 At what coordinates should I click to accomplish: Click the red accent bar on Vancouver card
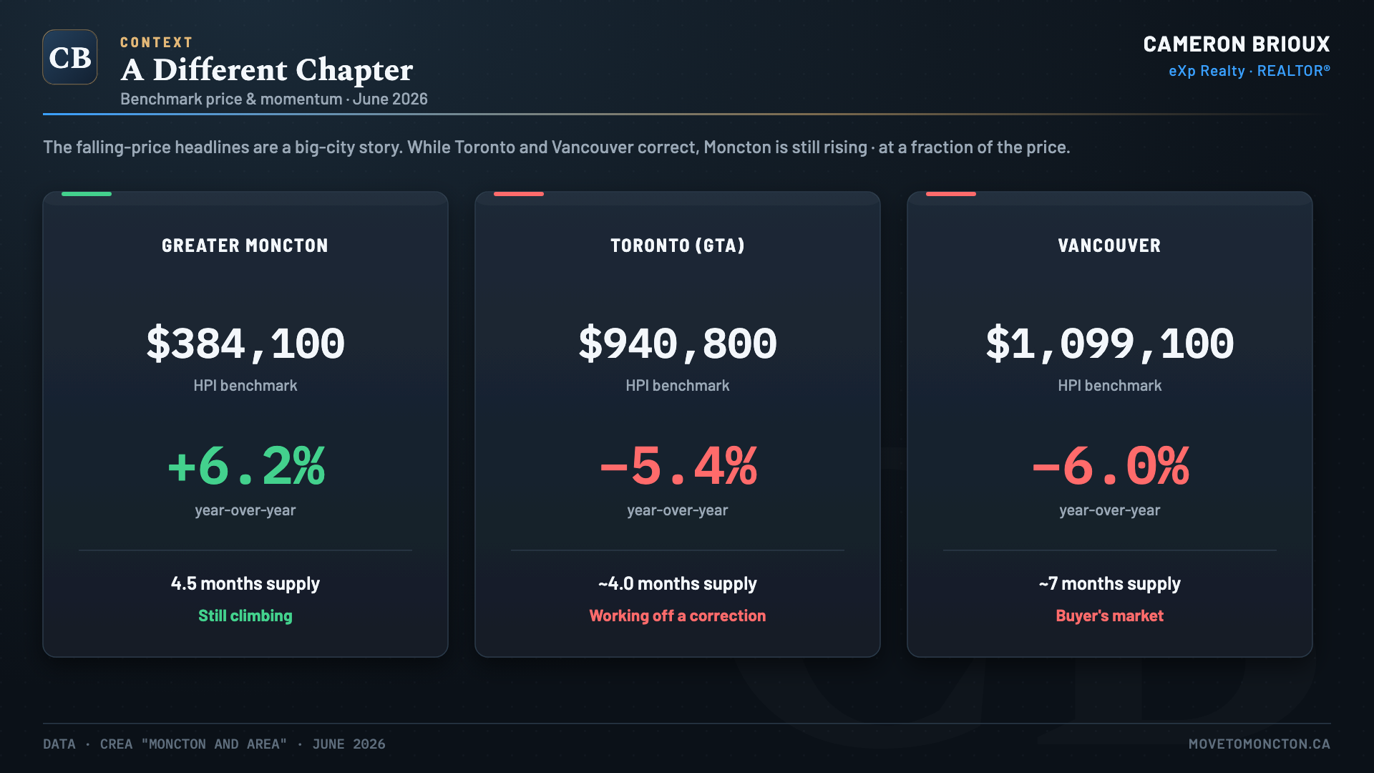(x=951, y=194)
